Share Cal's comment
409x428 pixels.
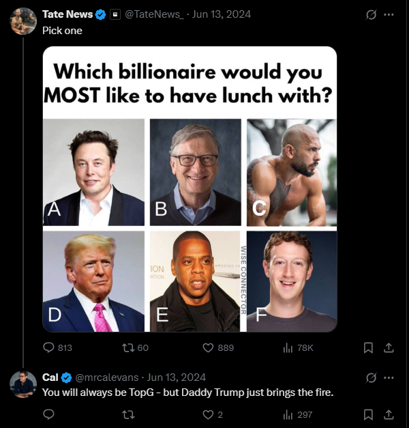[389, 414]
